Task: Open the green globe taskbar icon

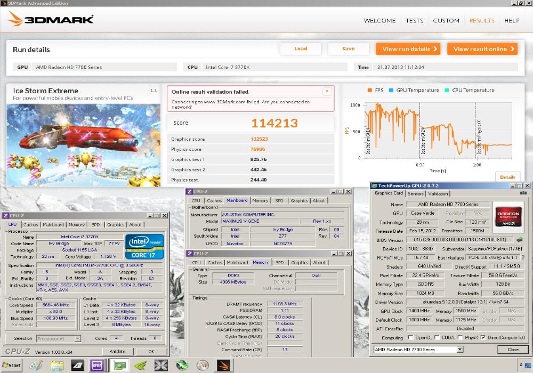Action: pos(182,366)
